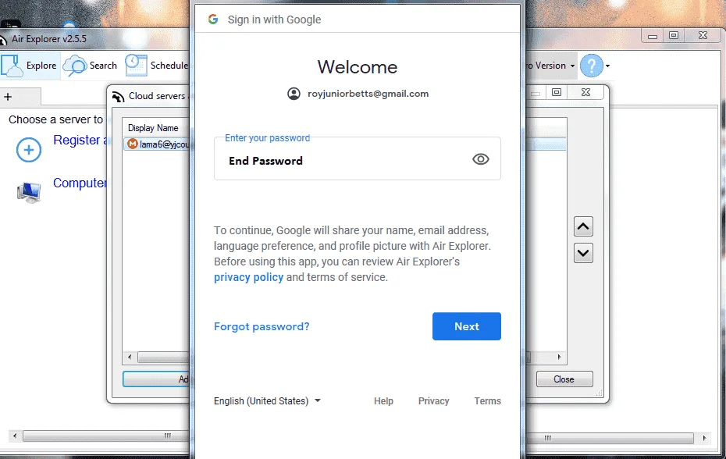The image size is (726, 459).
Task: Click the Explore cloud icon in Air Explorer
Action: pyautogui.click(x=12, y=66)
